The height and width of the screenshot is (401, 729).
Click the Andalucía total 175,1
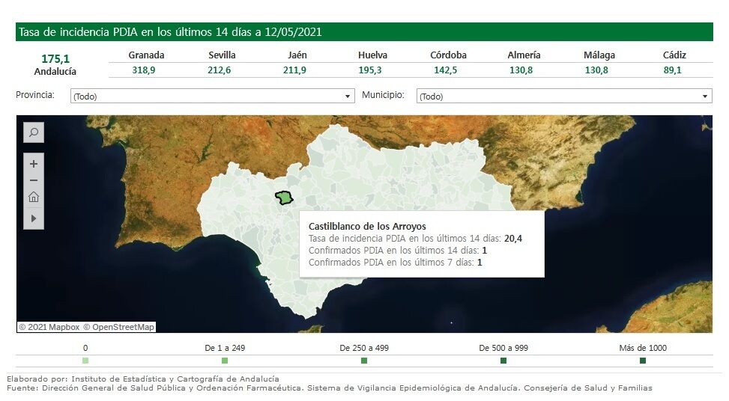[x=55, y=58]
